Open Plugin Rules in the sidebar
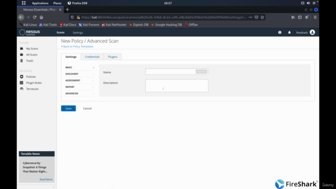 pyautogui.click(x=34, y=83)
